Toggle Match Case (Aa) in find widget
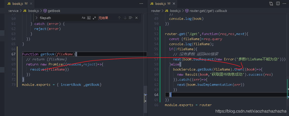Viewport: 289px width, 116px height. point(84,18)
